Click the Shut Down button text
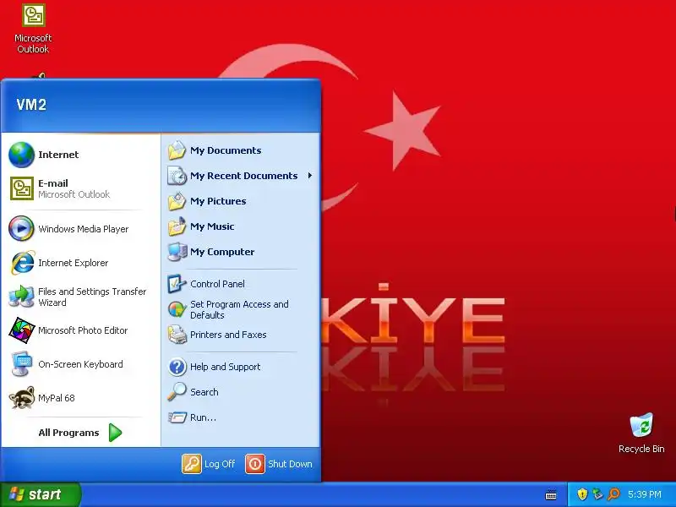676x507 pixels. (290, 464)
